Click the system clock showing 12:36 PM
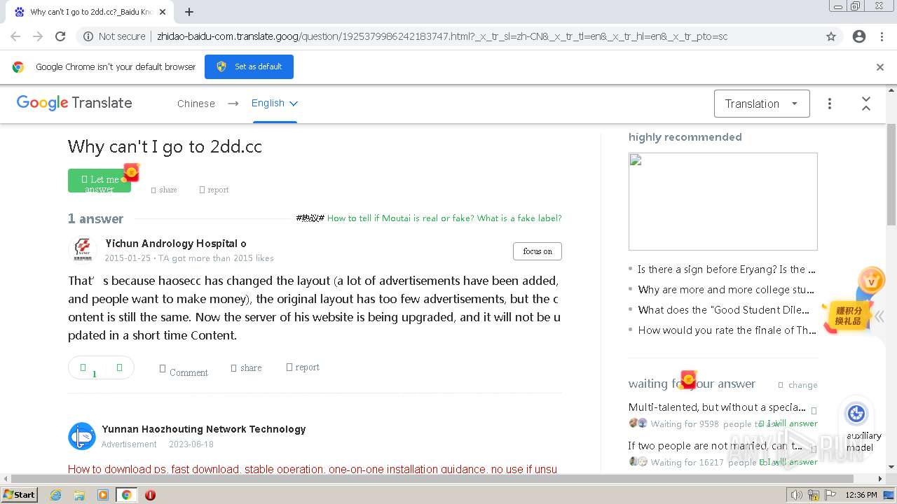 pyautogui.click(x=861, y=495)
